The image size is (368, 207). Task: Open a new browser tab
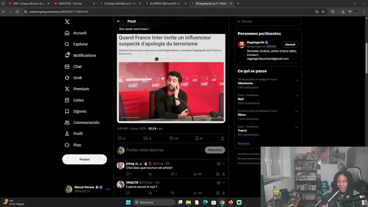click(x=238, y=3)
